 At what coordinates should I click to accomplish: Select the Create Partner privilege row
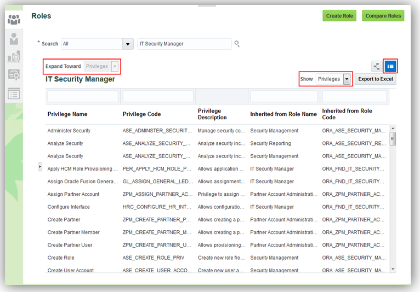[x=64, y=220]
